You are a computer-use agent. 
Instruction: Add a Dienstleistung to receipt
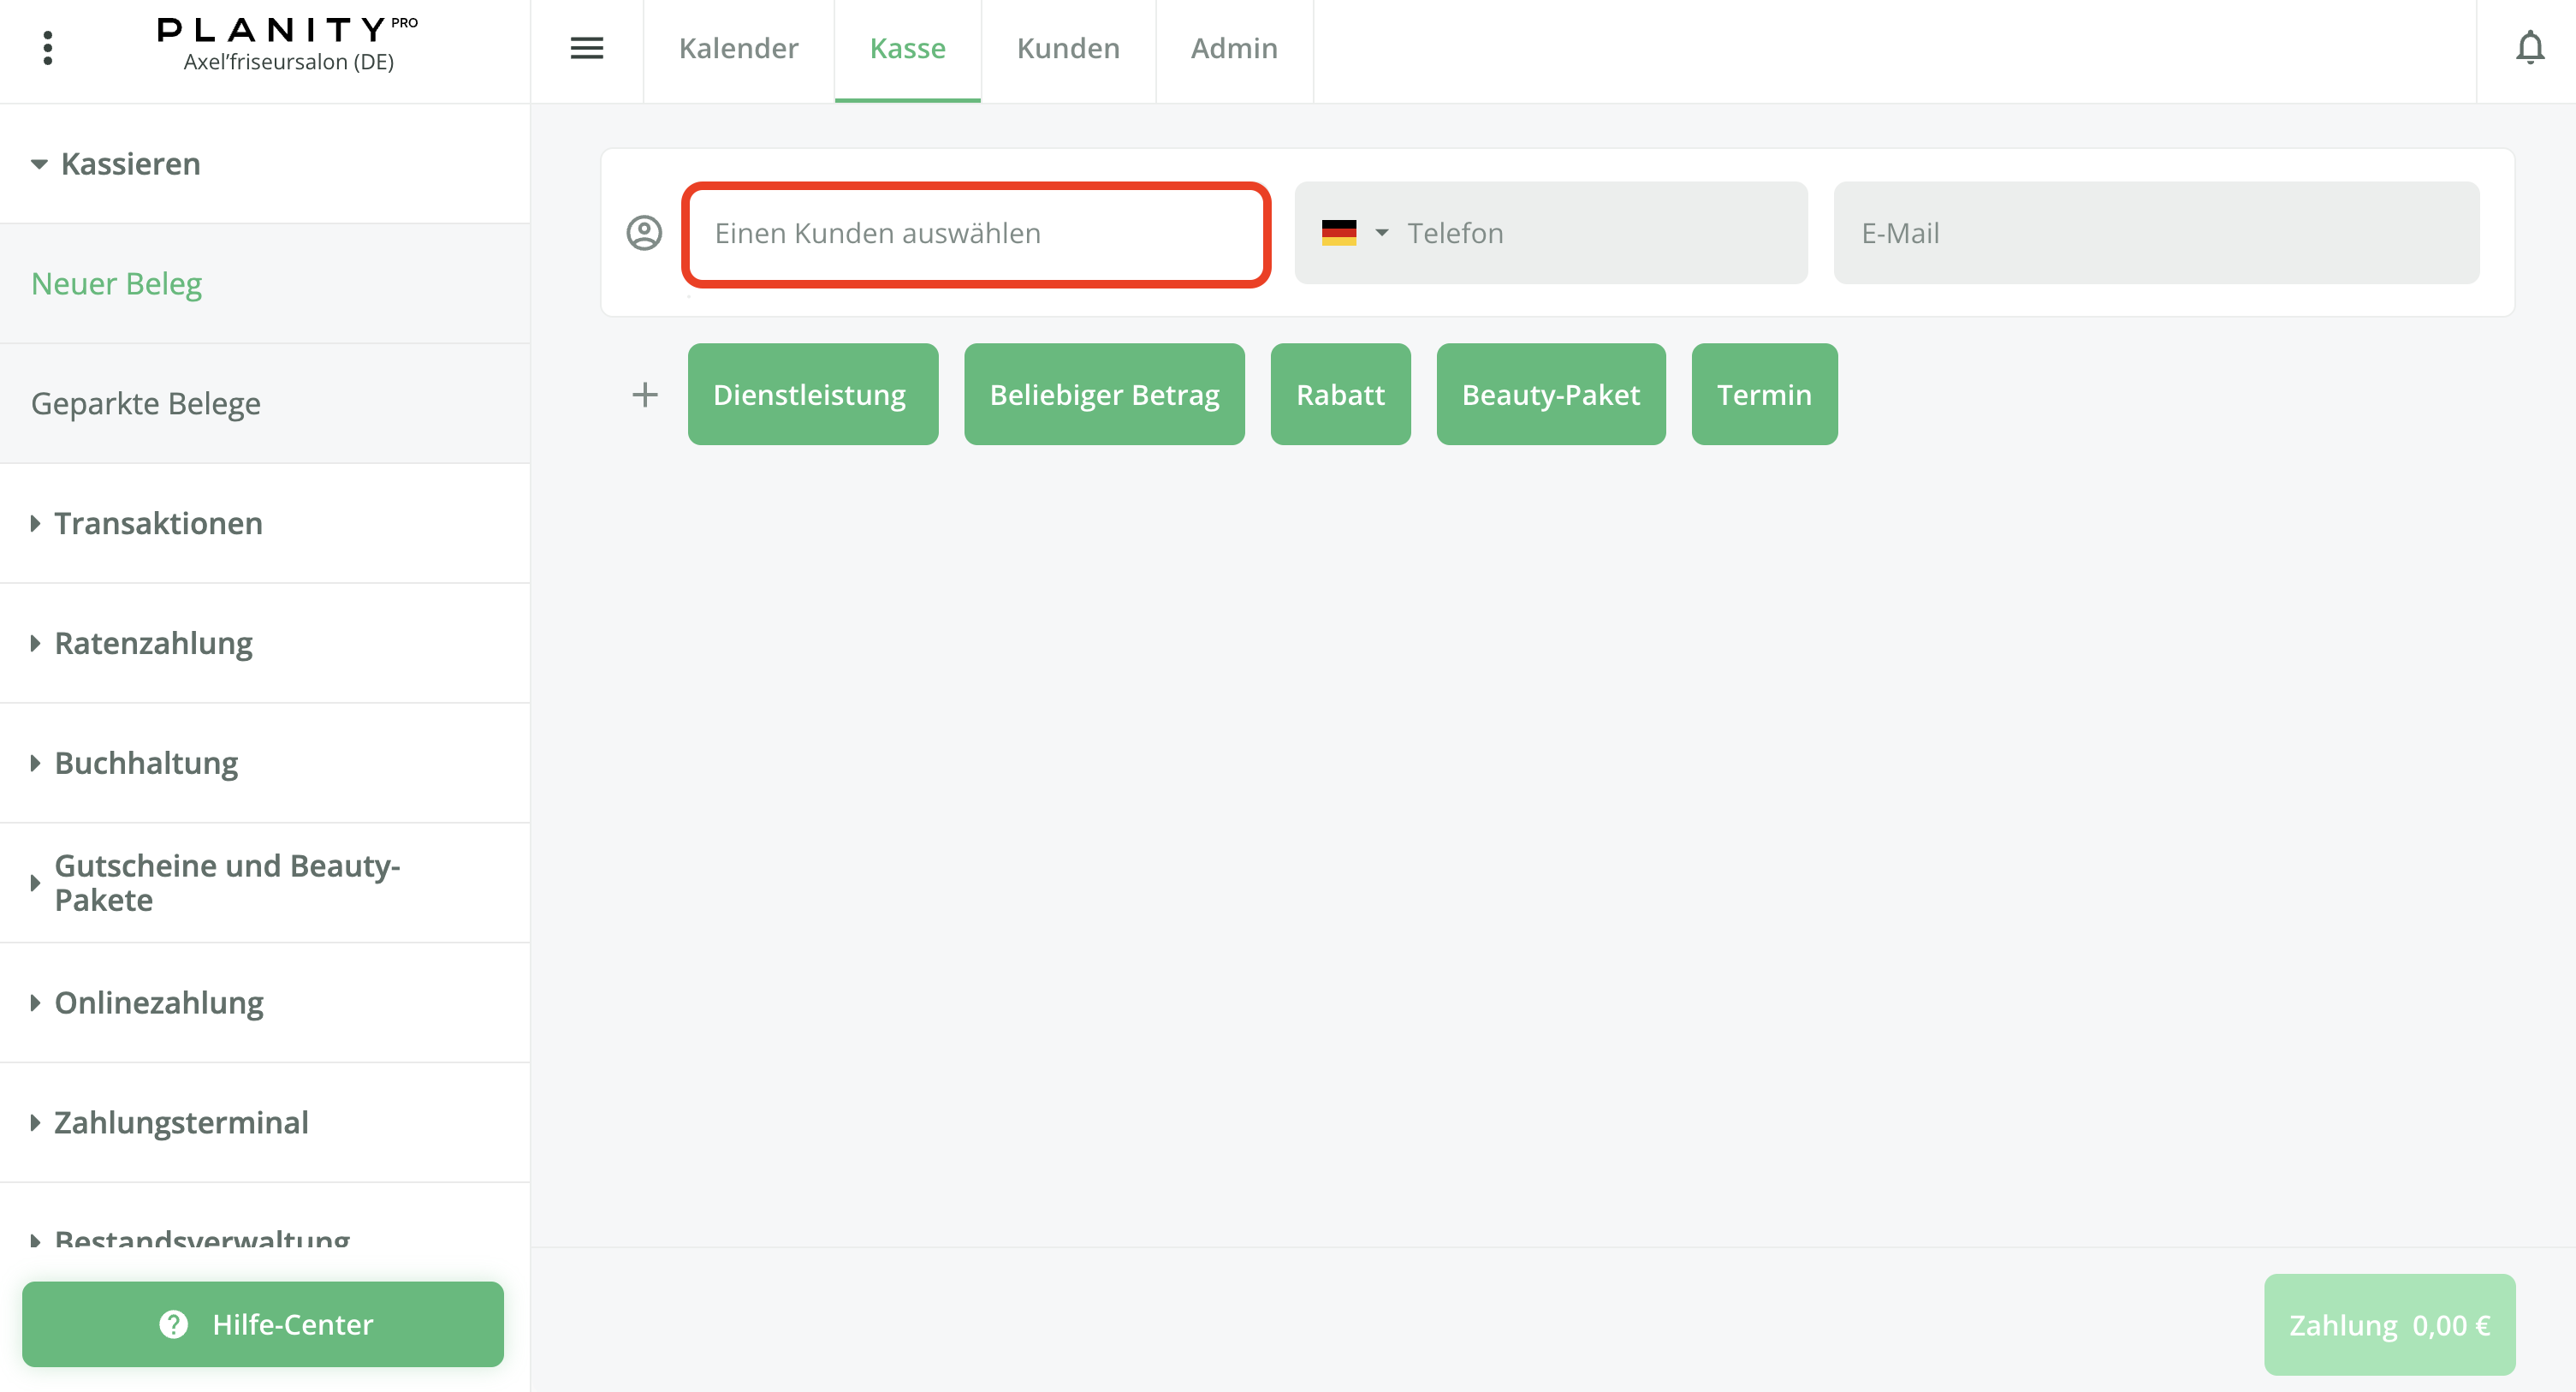812,394
